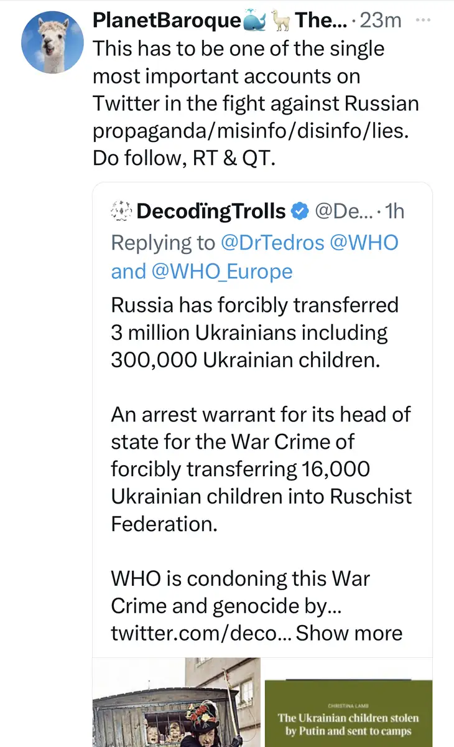454x747 pixels.
Task: Open the twitter.com/deco... link
Action: pos(200,633)
